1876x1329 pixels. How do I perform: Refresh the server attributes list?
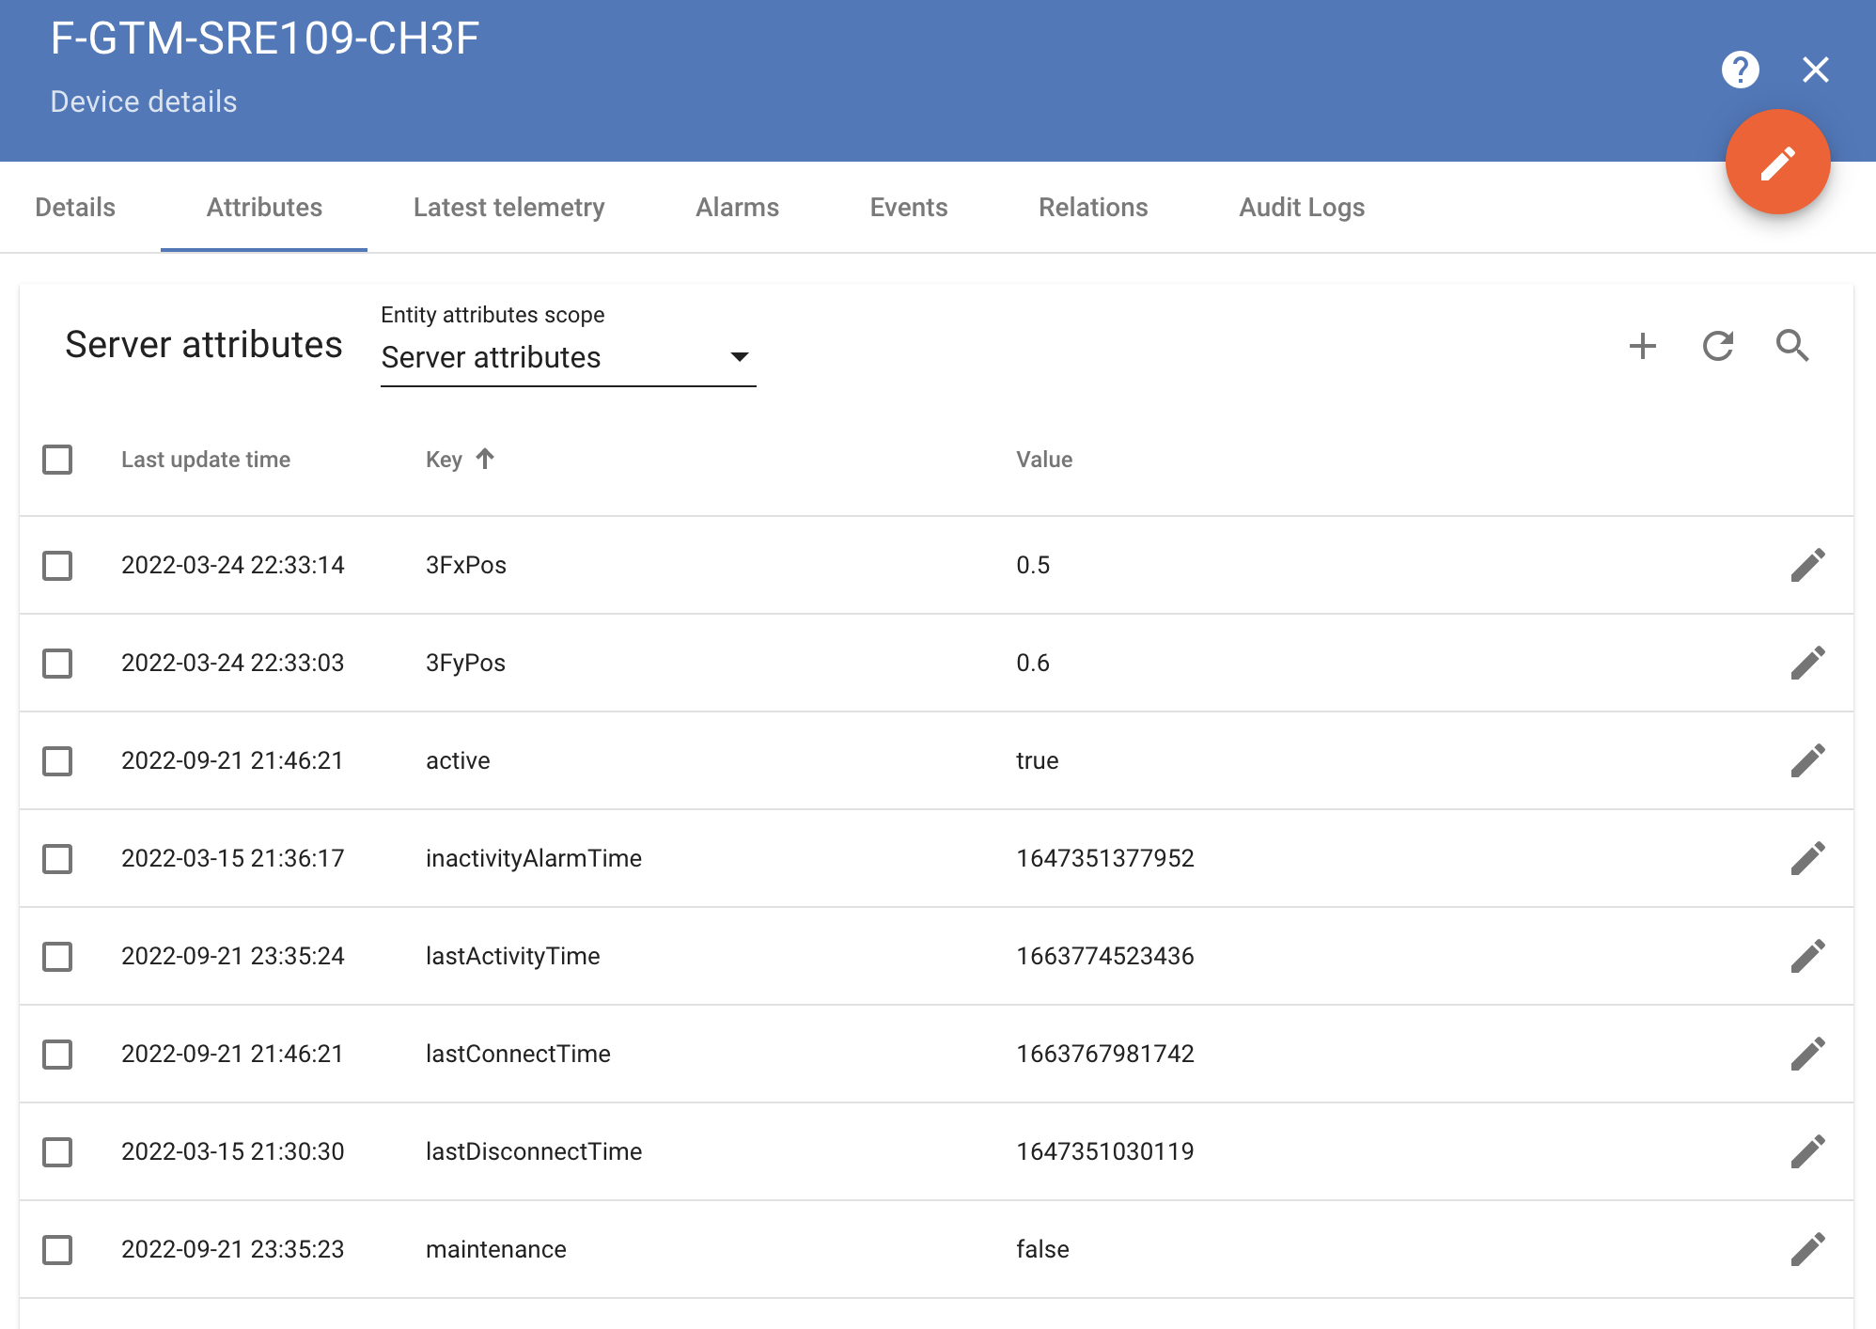coord(1717,346)
